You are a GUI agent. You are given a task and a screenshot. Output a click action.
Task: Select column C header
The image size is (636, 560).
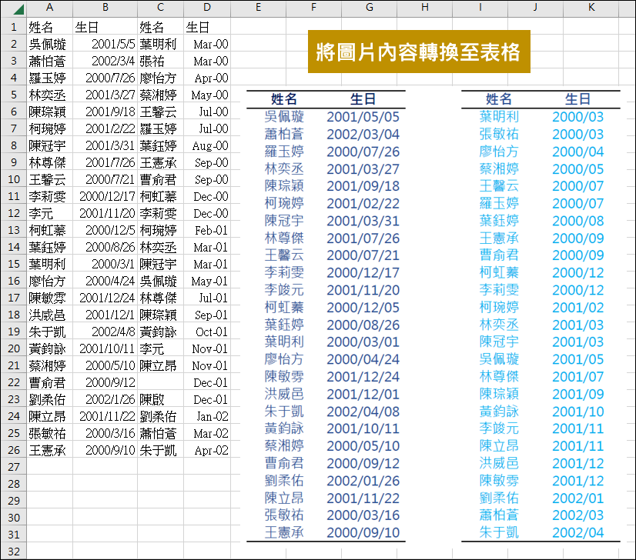tap(160, 7)
